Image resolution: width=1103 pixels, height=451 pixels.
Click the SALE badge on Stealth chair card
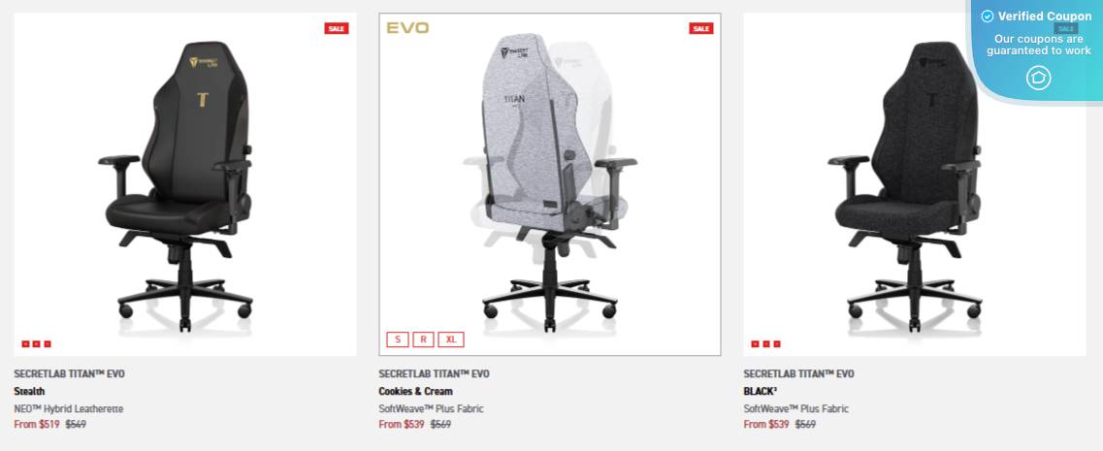[x=337, y=29]
